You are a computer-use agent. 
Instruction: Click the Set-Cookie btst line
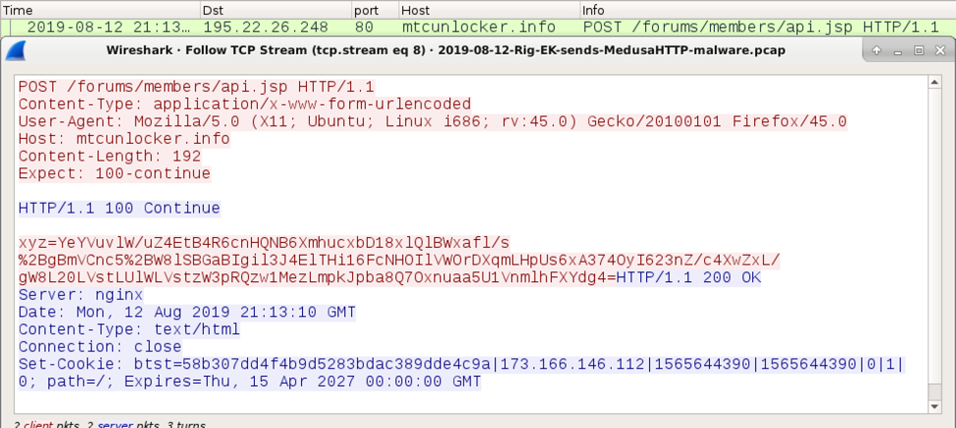click(460, 373)
